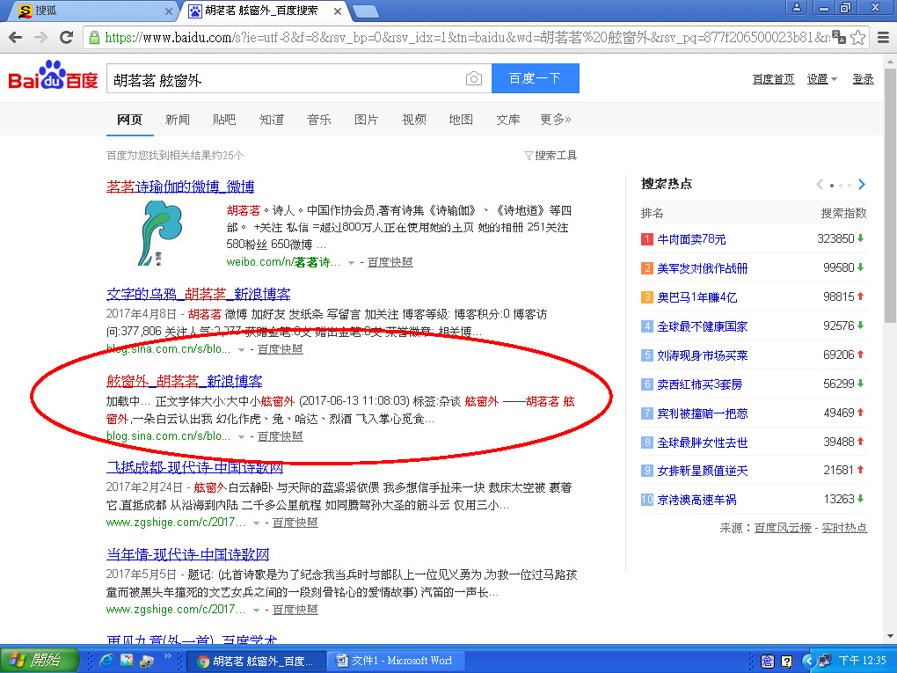Open 百度首页 link

773,79
